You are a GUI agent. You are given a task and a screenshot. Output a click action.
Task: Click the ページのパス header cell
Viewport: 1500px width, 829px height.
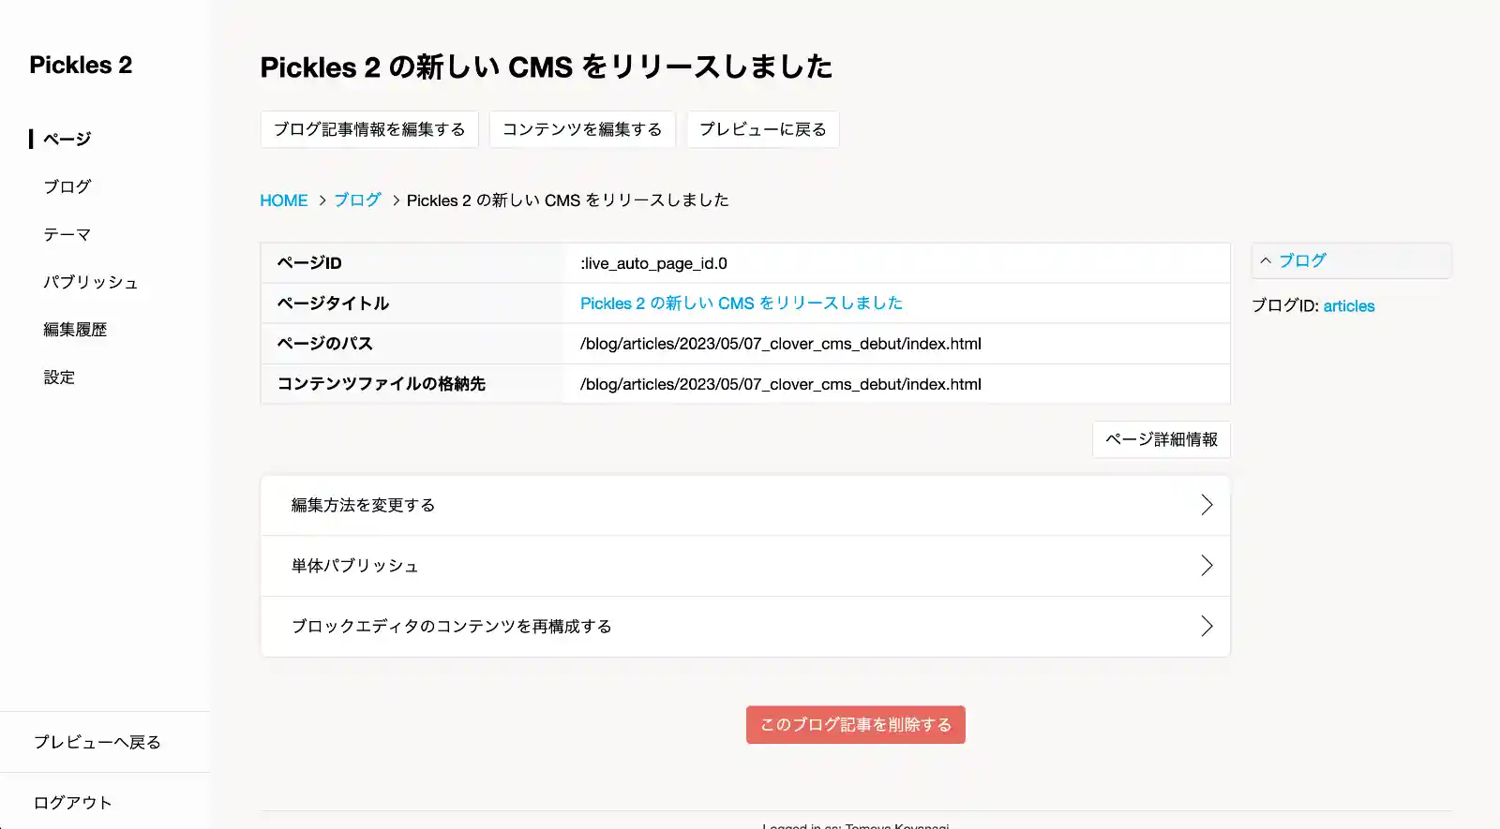(412, 344)
